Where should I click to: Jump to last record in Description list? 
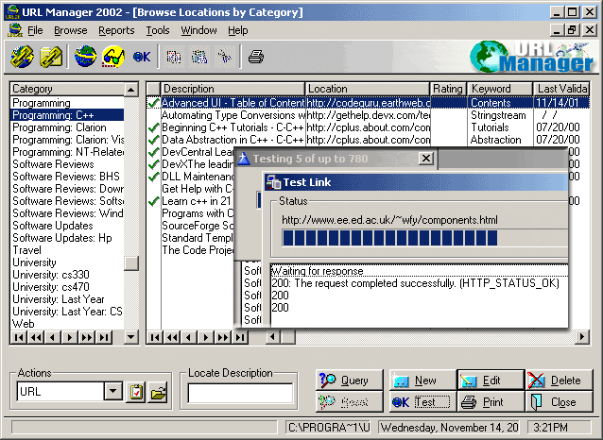click(x=239, y=337)
